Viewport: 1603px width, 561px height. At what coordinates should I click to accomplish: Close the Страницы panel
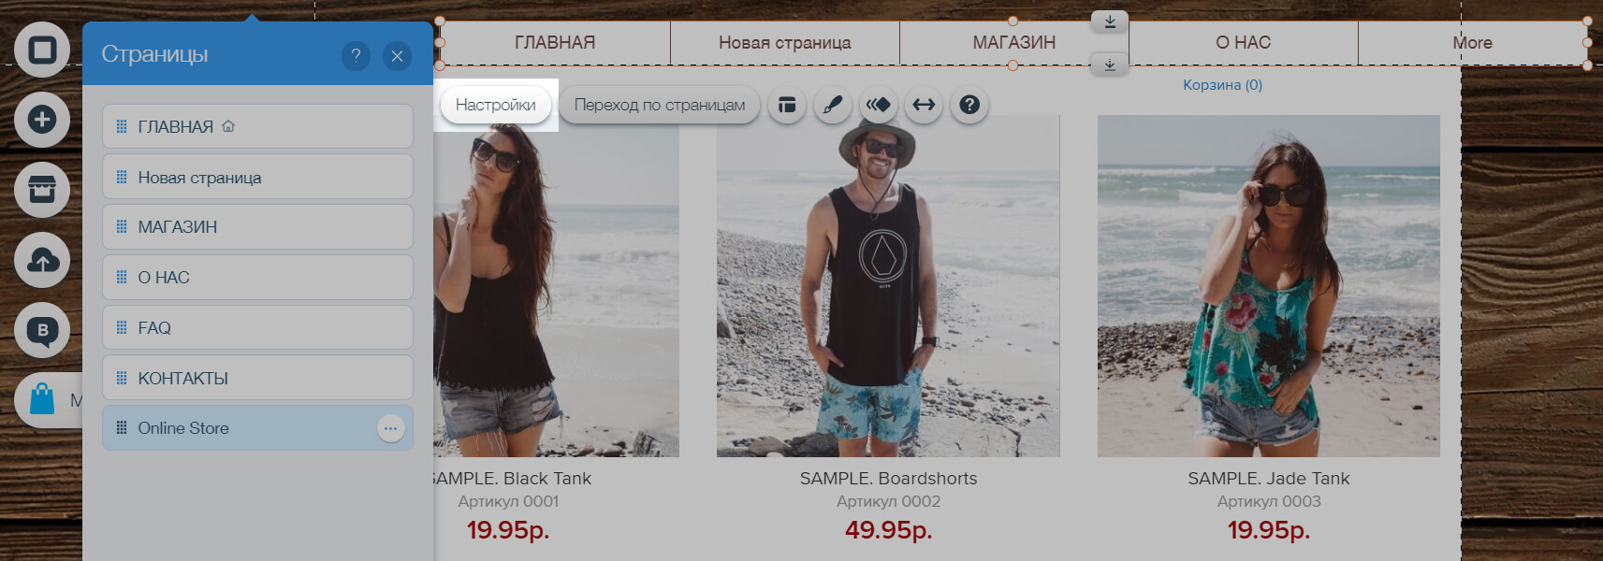click(x=397, y=56)
